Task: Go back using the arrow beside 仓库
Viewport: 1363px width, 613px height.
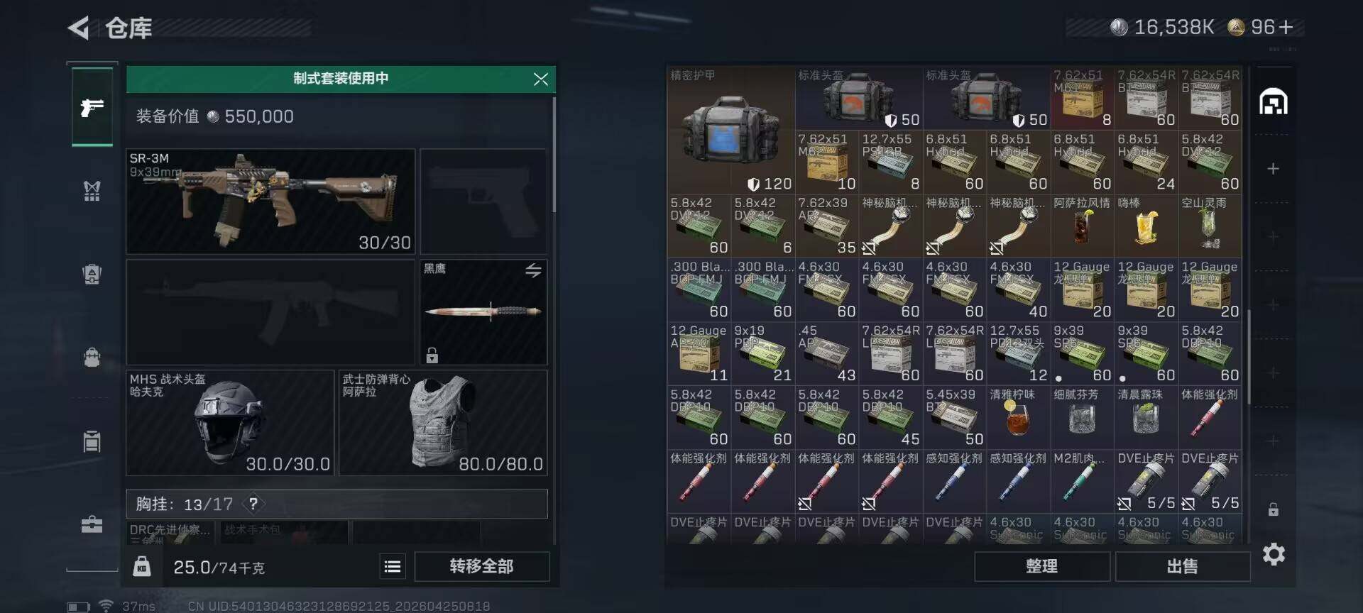Action: pyautogui.click(x=78, y=28)
